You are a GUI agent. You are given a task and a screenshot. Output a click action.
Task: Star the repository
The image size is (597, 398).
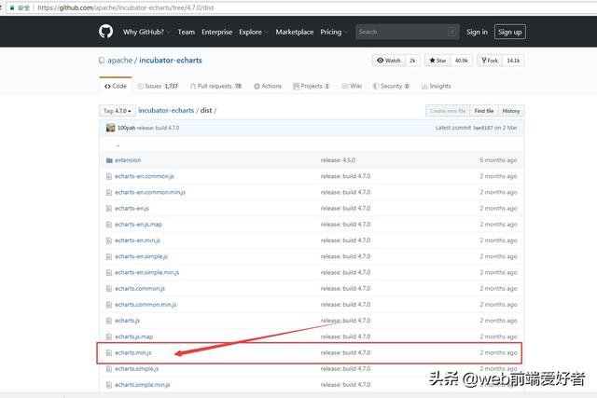pyautogui.click(x=437, y=61)
